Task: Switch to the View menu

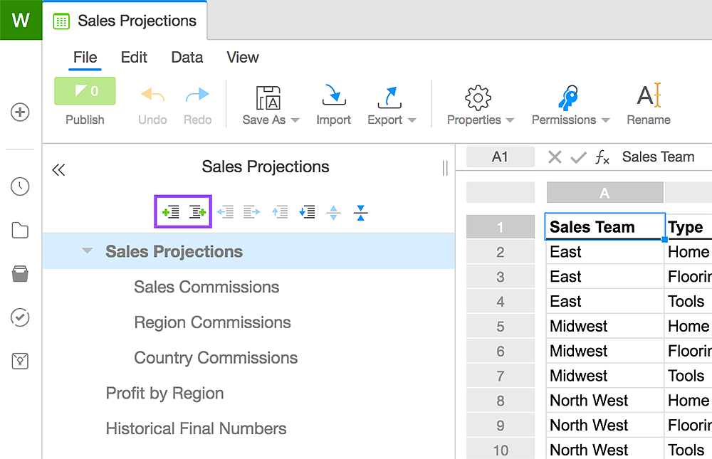Action: click(242, 58)
